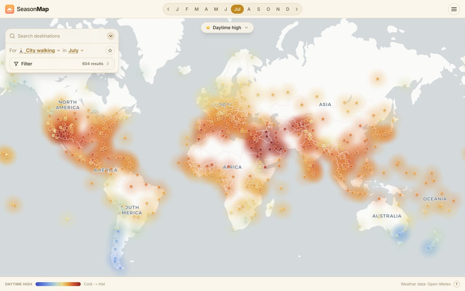Click the ASIA map label

click(x=325, y=104)
